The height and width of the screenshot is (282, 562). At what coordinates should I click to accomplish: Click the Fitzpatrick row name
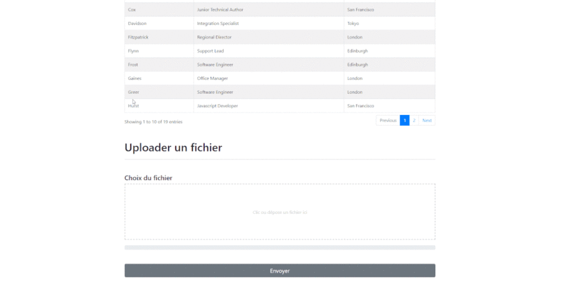(x=138, y=38)
